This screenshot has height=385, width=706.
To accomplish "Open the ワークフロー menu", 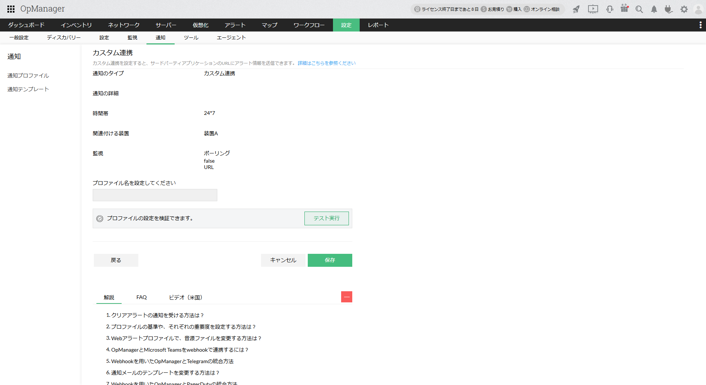I will tap(309, 25).
